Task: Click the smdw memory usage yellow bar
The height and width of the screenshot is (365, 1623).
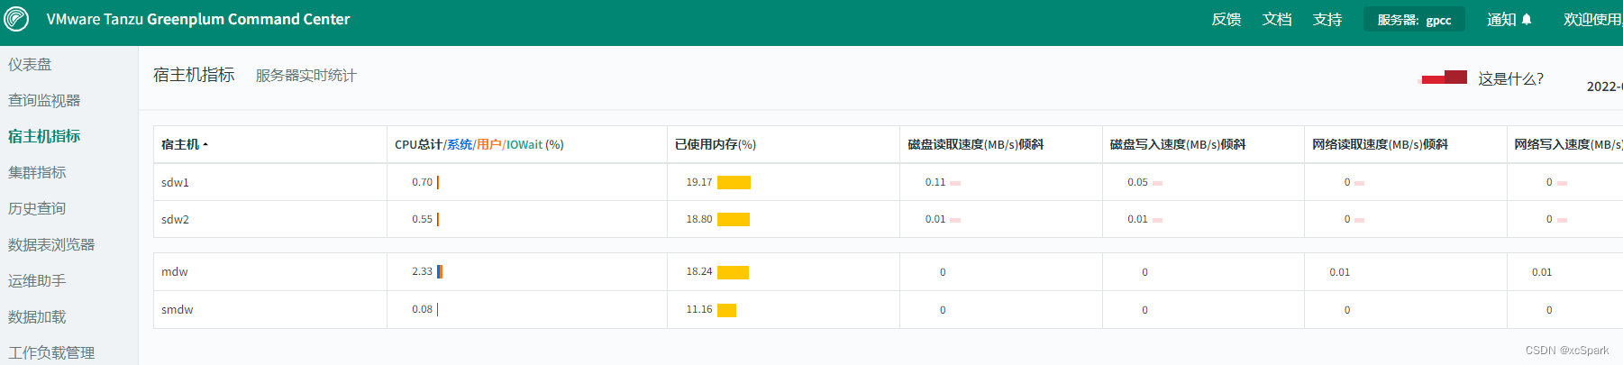Action: click(x=726, y=310)
